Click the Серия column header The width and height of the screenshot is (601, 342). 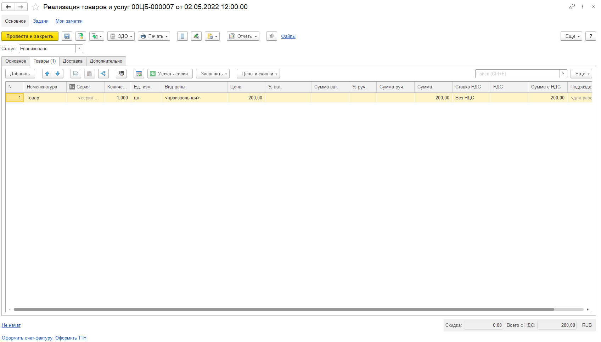pyautogui.click(x=85, y=87)
